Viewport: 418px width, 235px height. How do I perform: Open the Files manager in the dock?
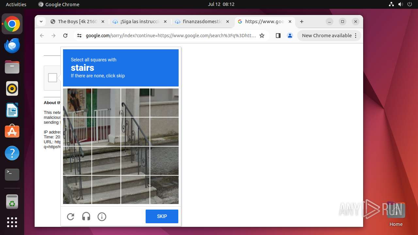[12, 67]
